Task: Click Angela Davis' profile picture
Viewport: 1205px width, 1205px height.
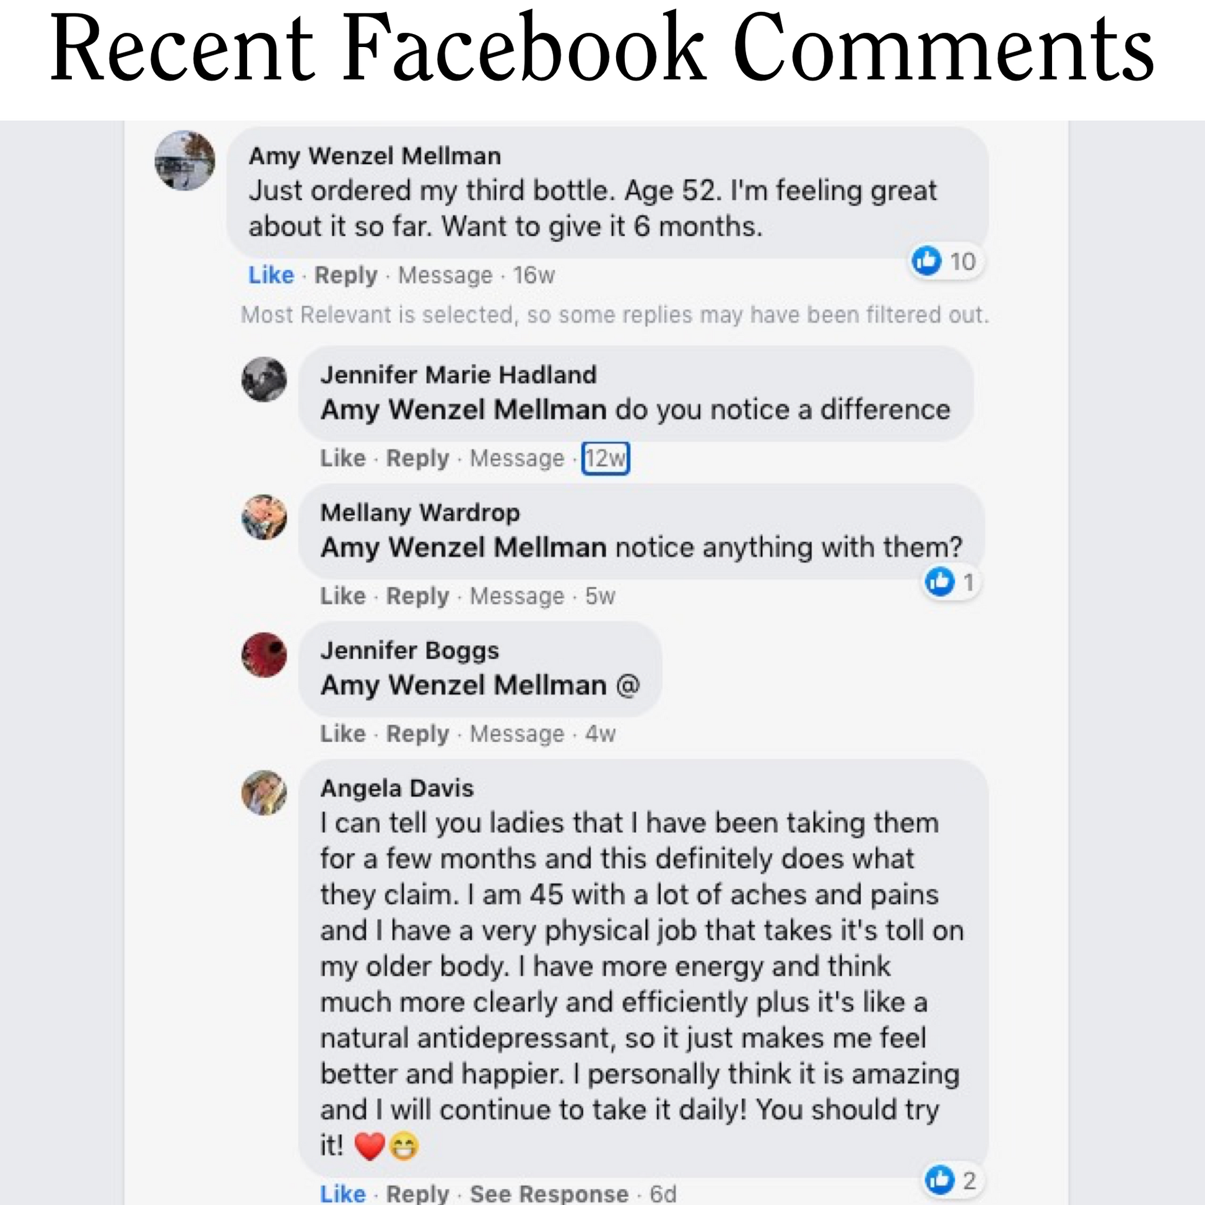Action: click(264, 793)
